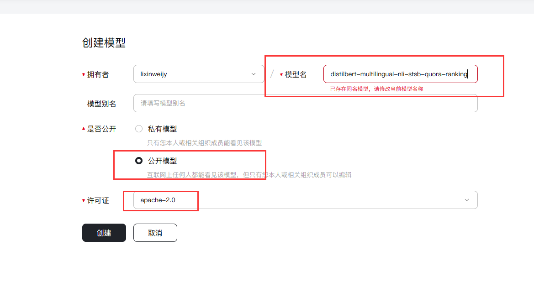Focus the 模型名 text input
The width and height of the screenshot is (534, 298).
(x=400, y=74)
